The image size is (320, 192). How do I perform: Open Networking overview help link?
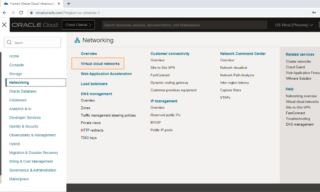click(301, 96)
